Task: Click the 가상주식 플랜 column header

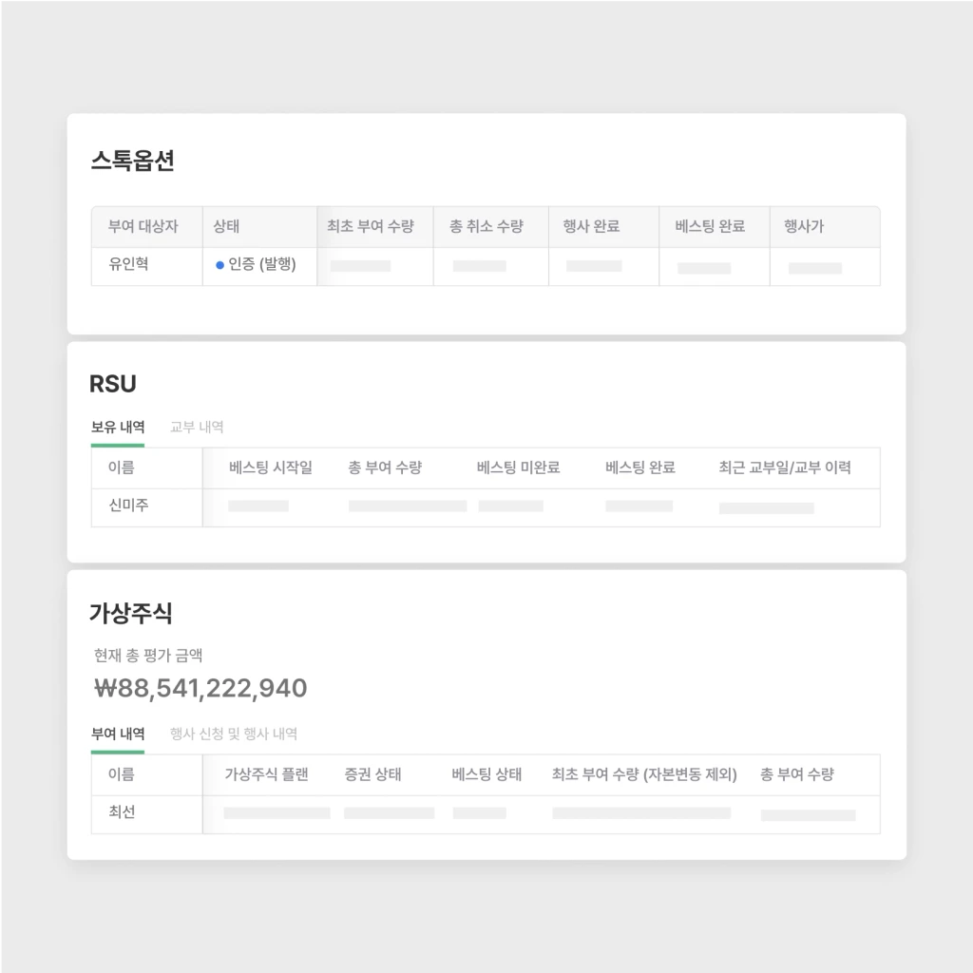Action: tap(266, 774)
